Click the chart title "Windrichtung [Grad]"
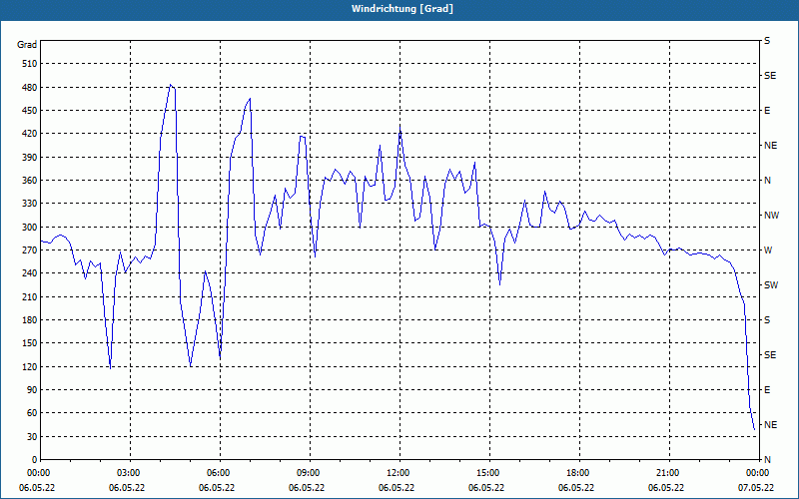The height and width of the screenshot is (499, 799). click(x=402, y=9)
